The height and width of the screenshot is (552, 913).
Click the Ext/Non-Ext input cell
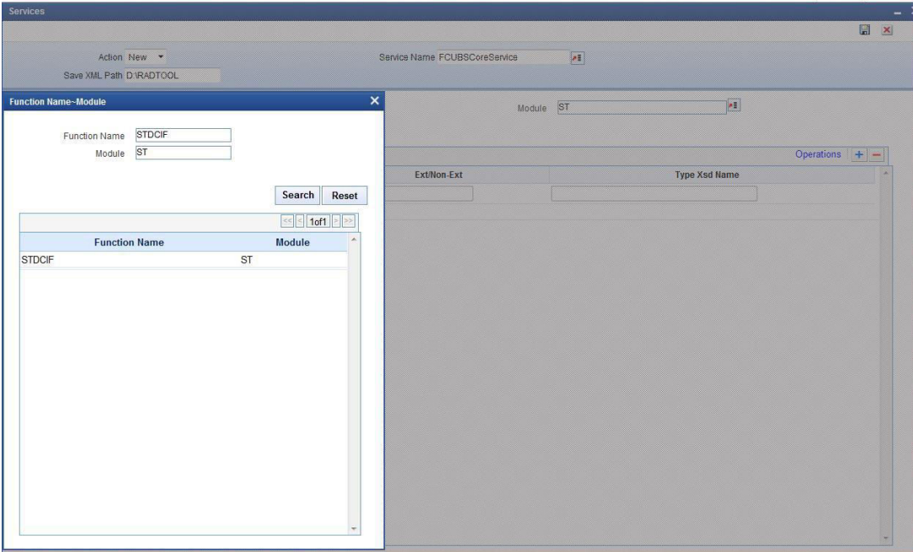(430, 194)
